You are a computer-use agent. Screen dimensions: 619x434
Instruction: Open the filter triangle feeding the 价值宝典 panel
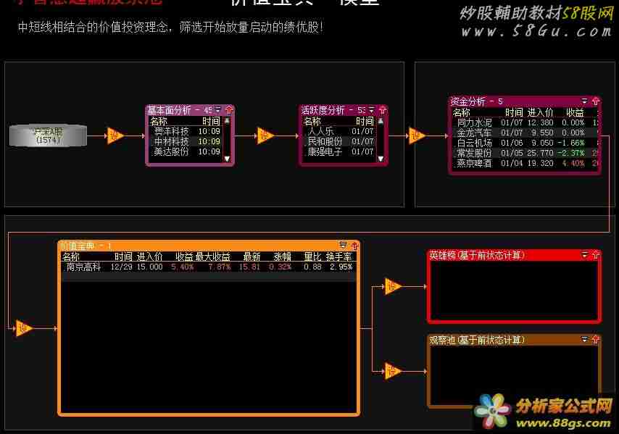[23, 328]
